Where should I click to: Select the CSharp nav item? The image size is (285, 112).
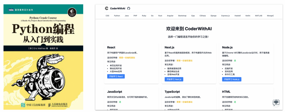coord(203,16)
